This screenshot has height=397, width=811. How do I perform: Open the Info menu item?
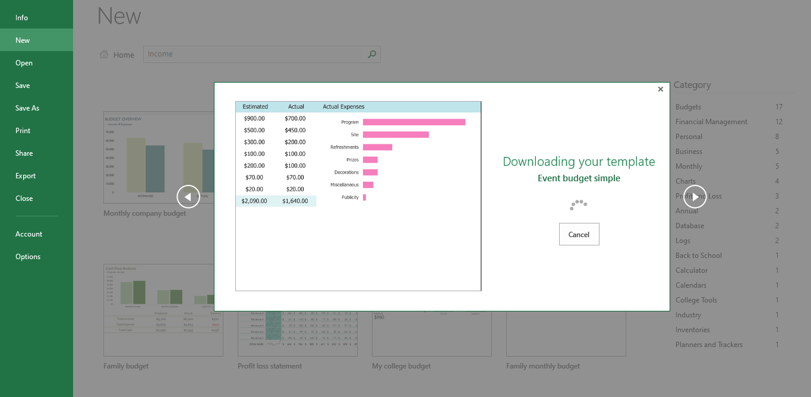coord(22,18)
